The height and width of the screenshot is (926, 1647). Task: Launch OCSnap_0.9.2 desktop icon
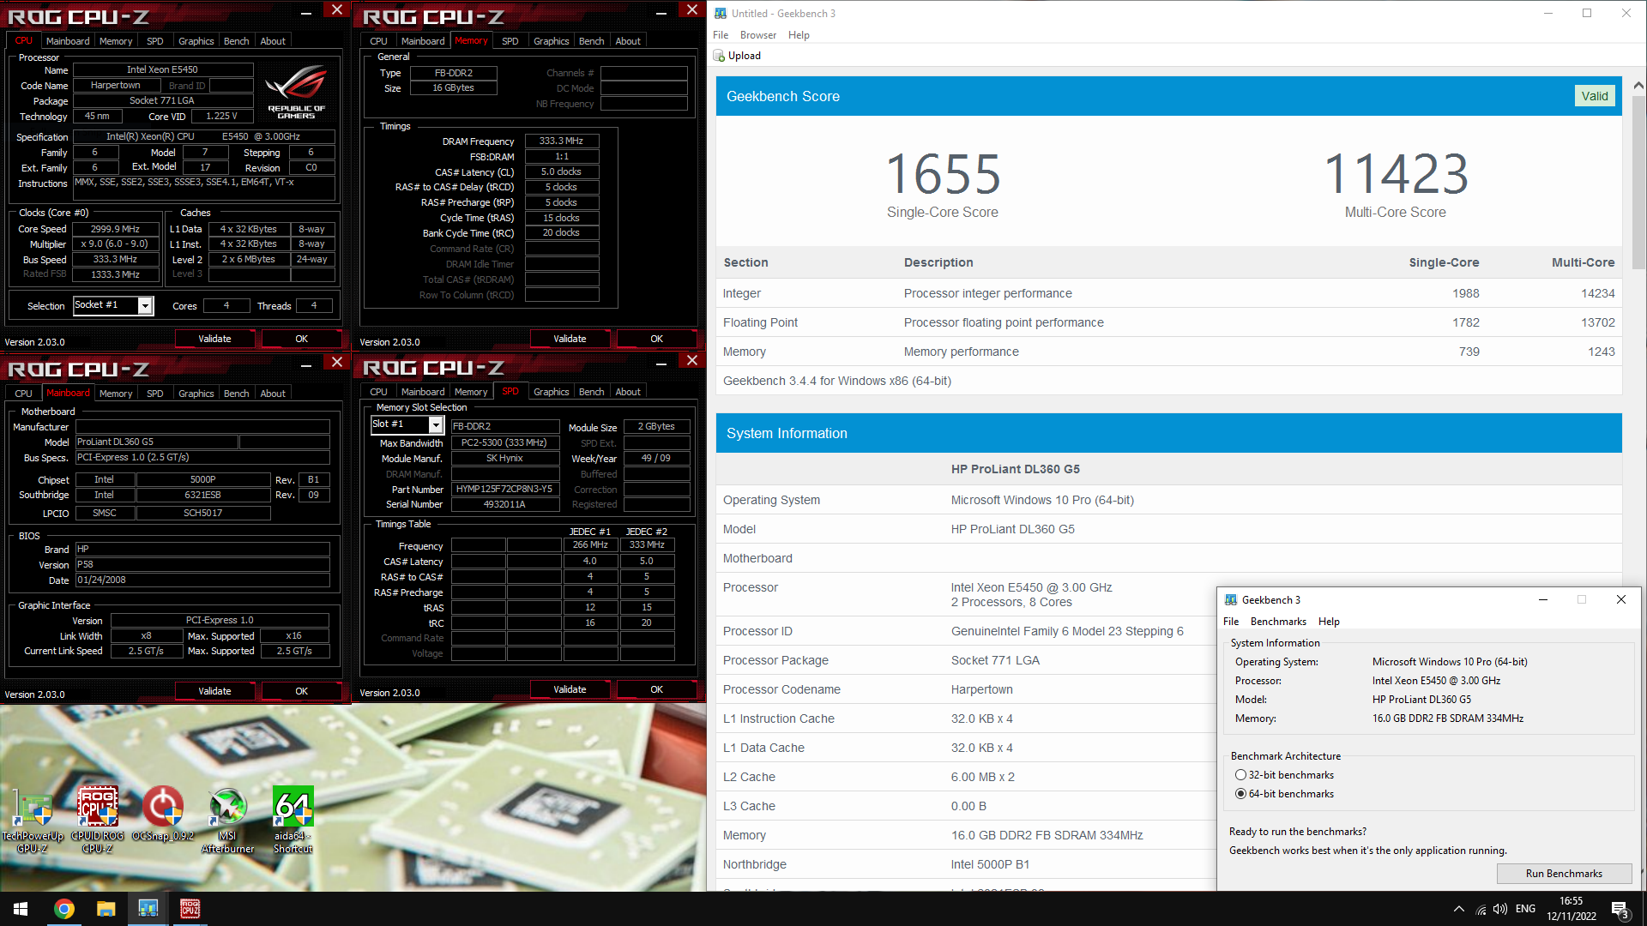163,814
